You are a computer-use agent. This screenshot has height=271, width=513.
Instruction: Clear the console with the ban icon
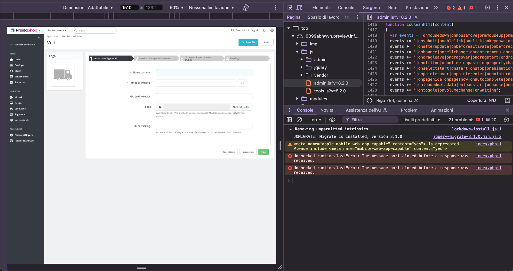[x=299, y=120]
